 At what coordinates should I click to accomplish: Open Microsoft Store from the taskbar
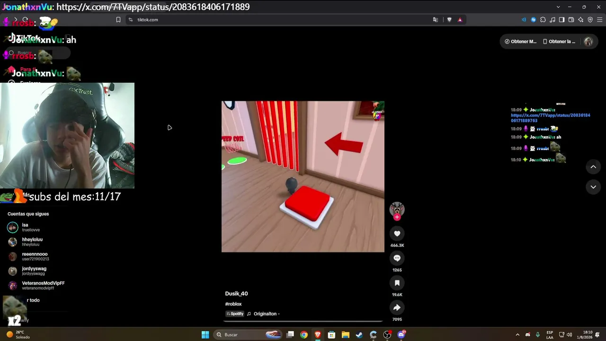[x=331, y=335]
